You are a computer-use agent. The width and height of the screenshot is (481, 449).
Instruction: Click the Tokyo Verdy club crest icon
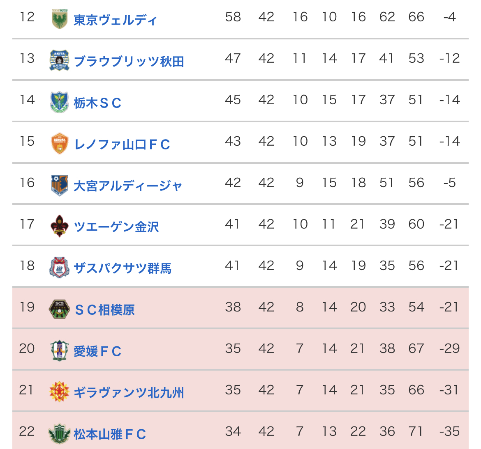tap(60, 19)
